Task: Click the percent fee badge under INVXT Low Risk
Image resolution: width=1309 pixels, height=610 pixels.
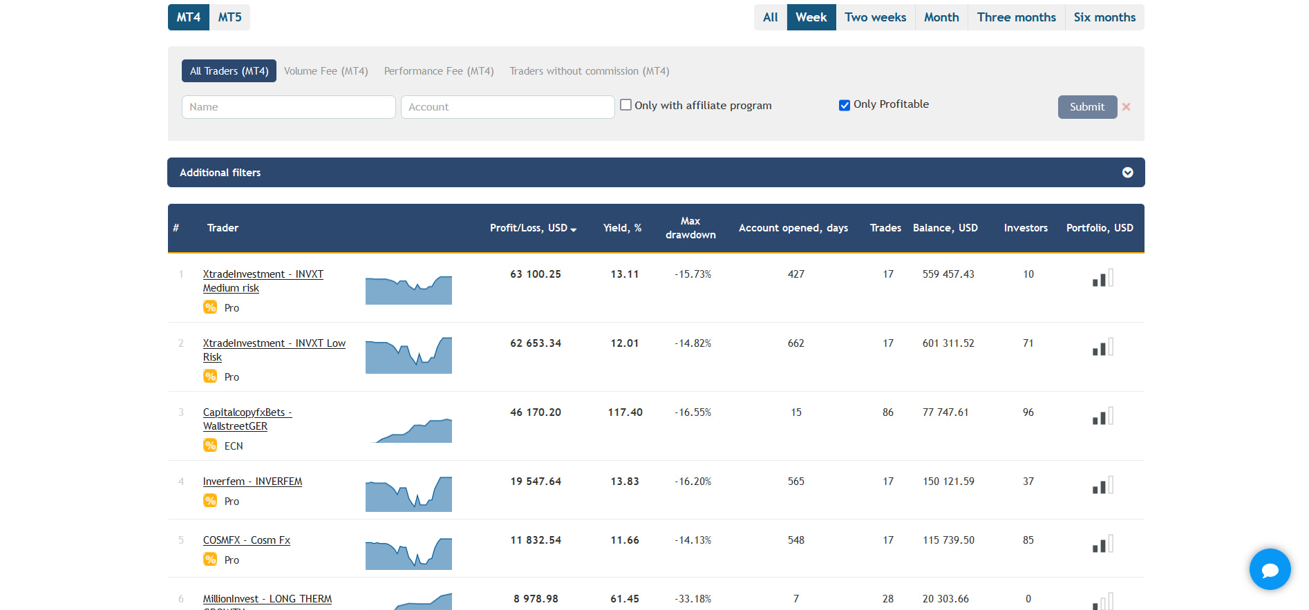Action: tap(210, 377)
